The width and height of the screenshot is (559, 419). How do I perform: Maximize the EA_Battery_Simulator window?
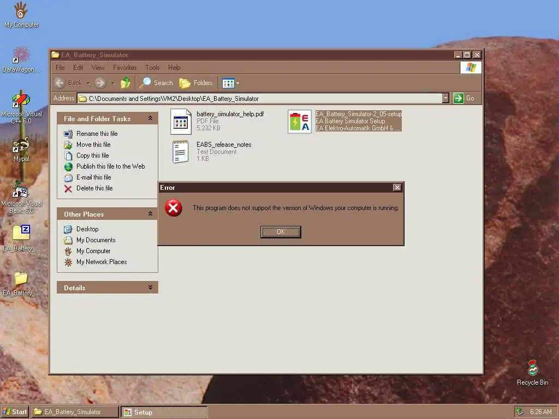467,55
